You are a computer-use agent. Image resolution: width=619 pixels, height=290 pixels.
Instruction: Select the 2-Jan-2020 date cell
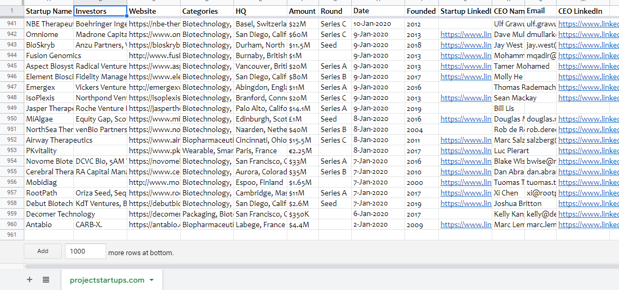click(x=378, y=224)
